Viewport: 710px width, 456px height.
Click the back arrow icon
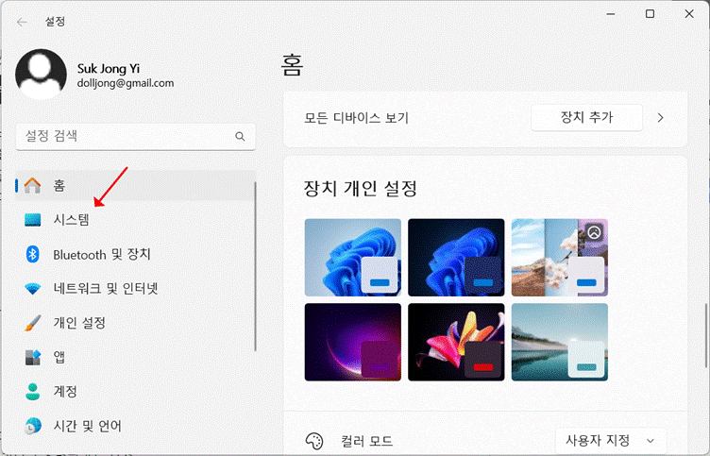click(x=22, y=22)
